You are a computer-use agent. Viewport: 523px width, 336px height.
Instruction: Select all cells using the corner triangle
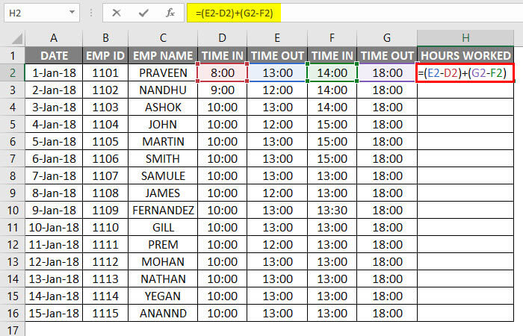pos(16,38)
